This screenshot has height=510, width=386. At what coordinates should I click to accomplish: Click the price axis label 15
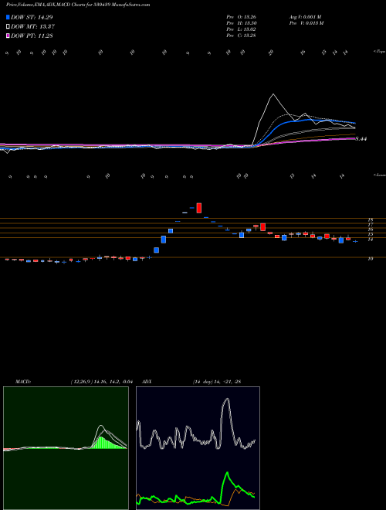pos(371,234)
